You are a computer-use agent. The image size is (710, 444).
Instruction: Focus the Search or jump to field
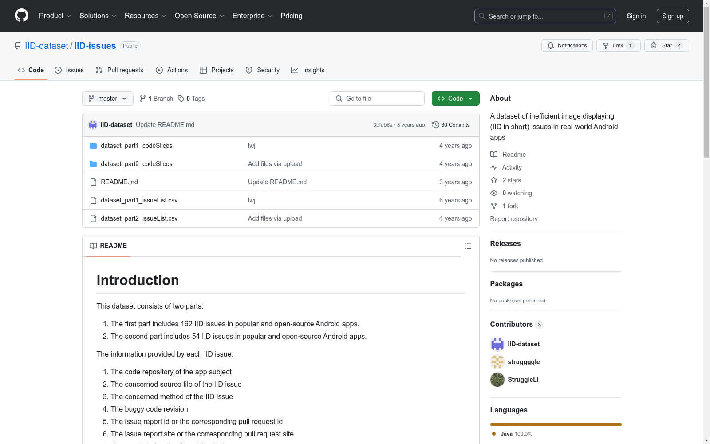click(x=545, y=16)
